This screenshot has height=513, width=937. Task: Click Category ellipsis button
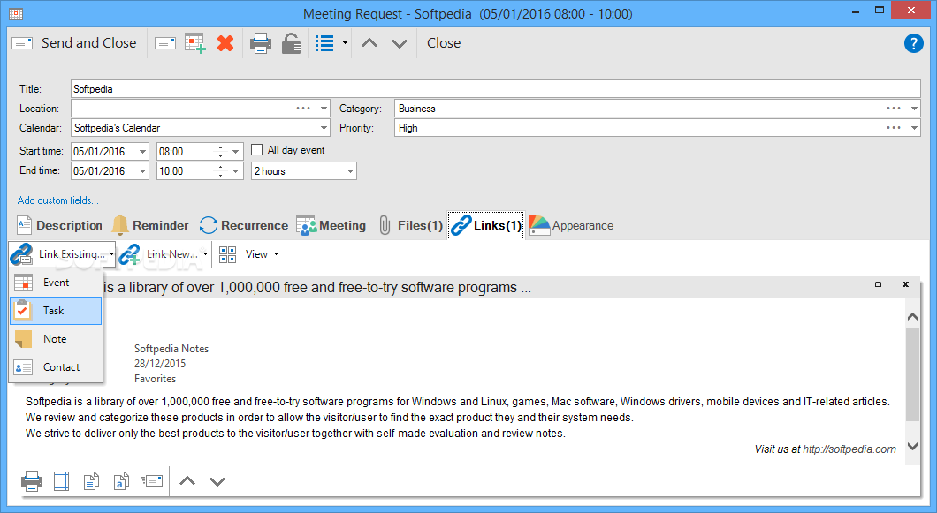pyautogui.click(x=894, y=109)
